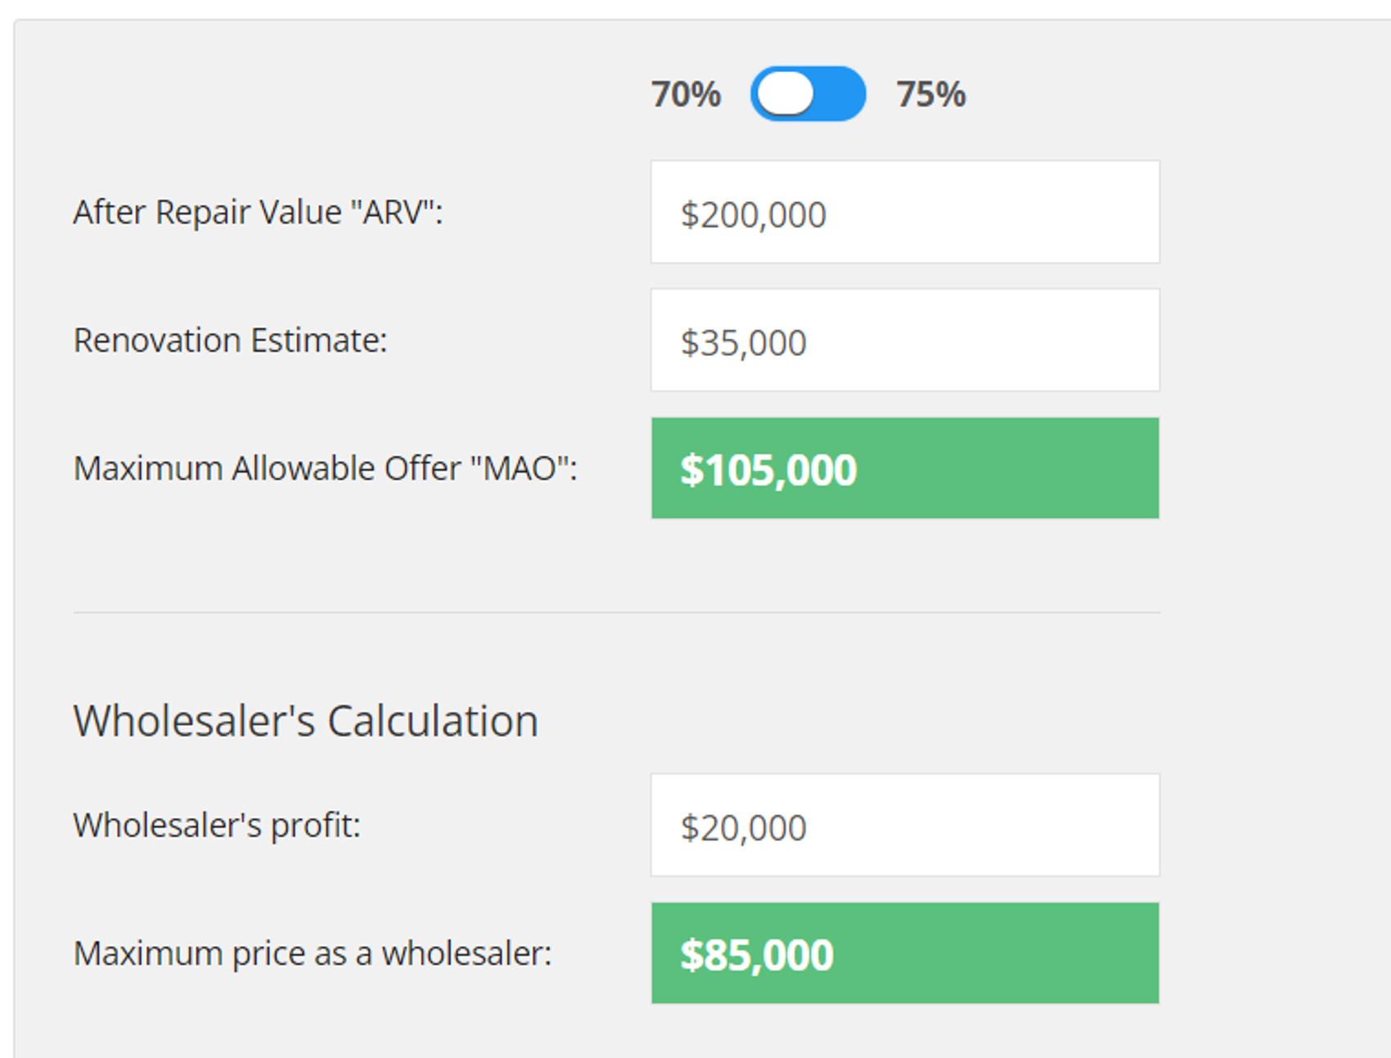Click the Wholesaler's Calculation heading
This screenshot has width=1391, height=1058.
click(305, 721)
